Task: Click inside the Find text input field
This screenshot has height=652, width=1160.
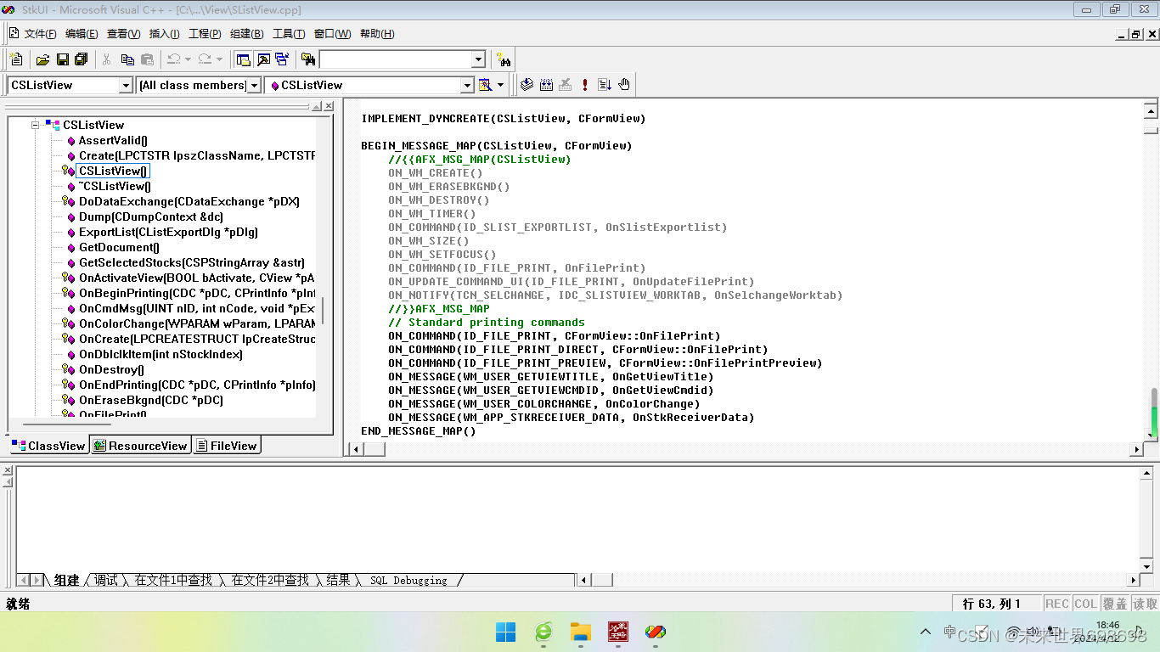Action: coord(395,59)
